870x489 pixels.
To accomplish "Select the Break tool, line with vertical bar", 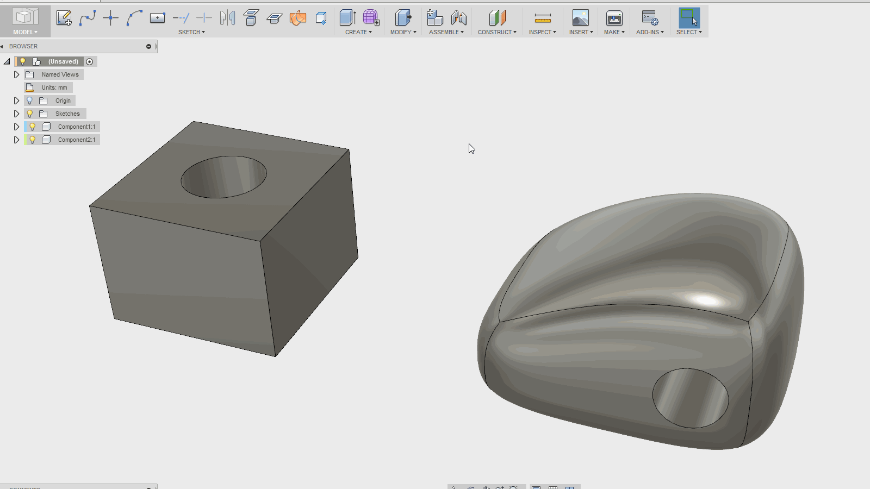I will pos(204,18).
